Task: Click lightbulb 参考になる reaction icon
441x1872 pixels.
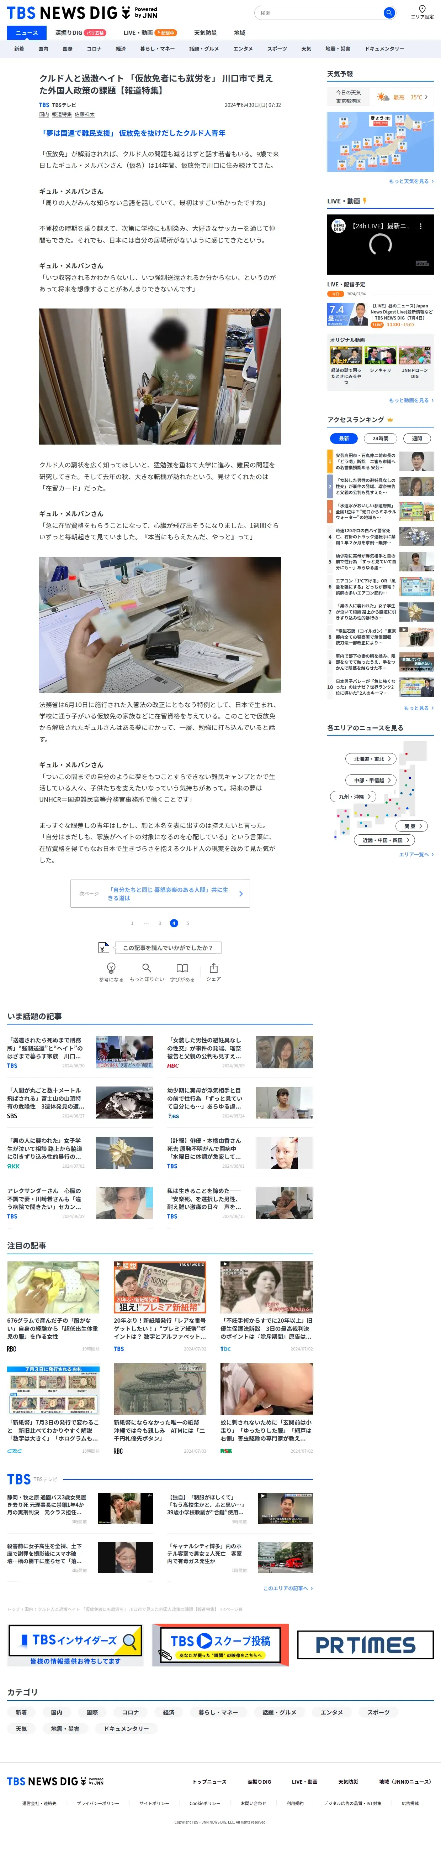Action: pyautogui.click(x=111, y=968)
